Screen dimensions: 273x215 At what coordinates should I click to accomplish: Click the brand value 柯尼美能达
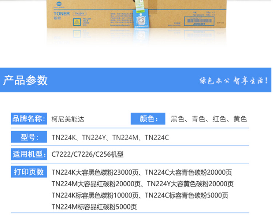pos(68,119)
